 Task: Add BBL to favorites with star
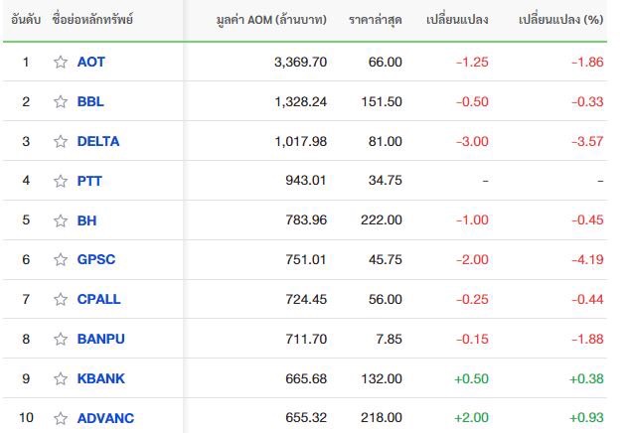[x=61, y=102]
